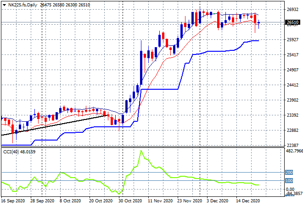Click the 3 Dec 2020 date label
The height and width of the screenshot is (206, 303).
coord(218,201)
